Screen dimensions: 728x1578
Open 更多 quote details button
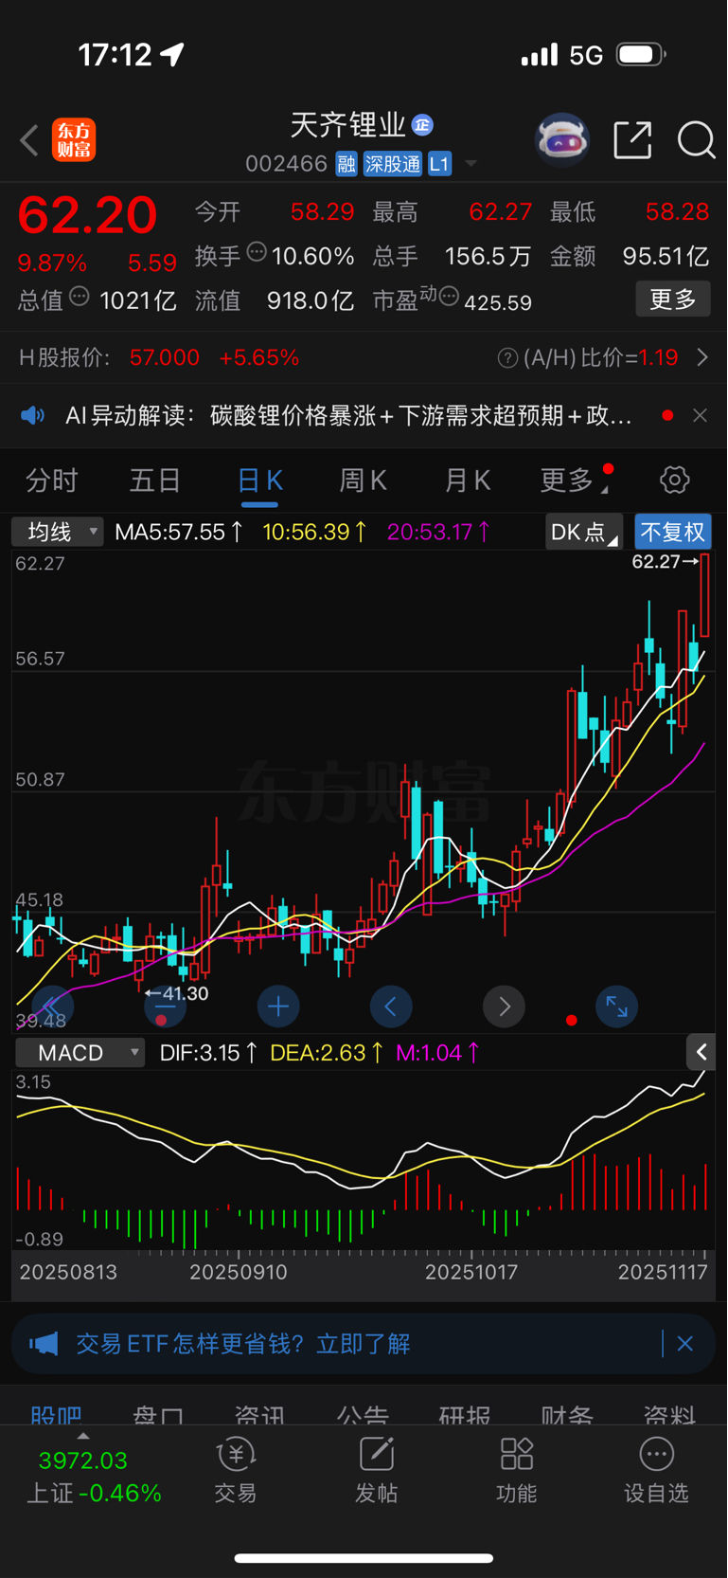coord(673,299)
